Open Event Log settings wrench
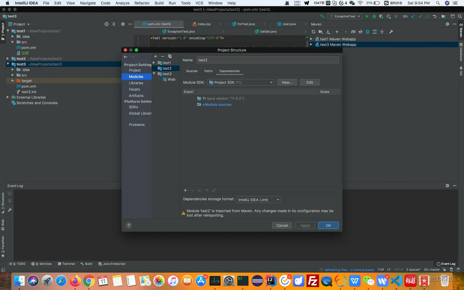Screen dimensions: 464x290 pyautogui.click(x=10, y=210)
